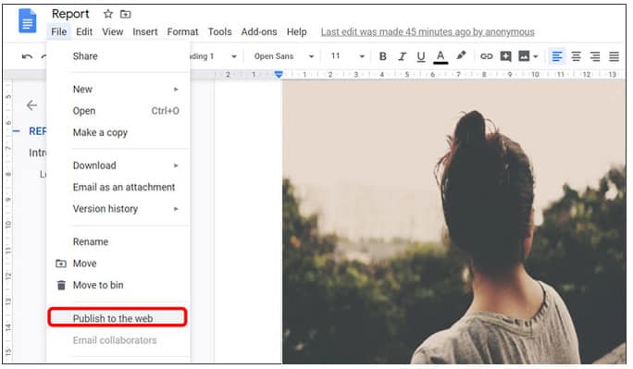Click the add comment icon
Screen dimensions: 633x369
pyautogui.click(x=505, y=56)
